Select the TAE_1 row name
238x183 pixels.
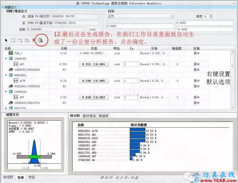tap(18, 53)
